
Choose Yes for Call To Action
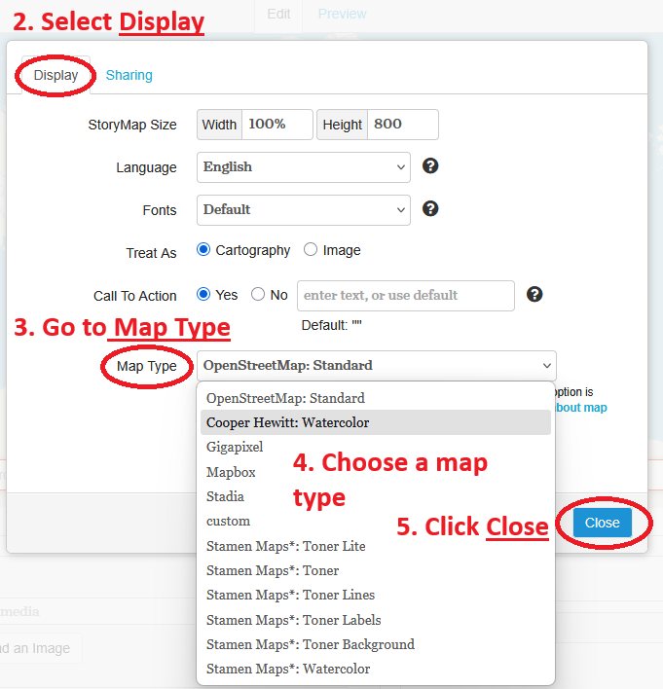(x=203, y=295)
